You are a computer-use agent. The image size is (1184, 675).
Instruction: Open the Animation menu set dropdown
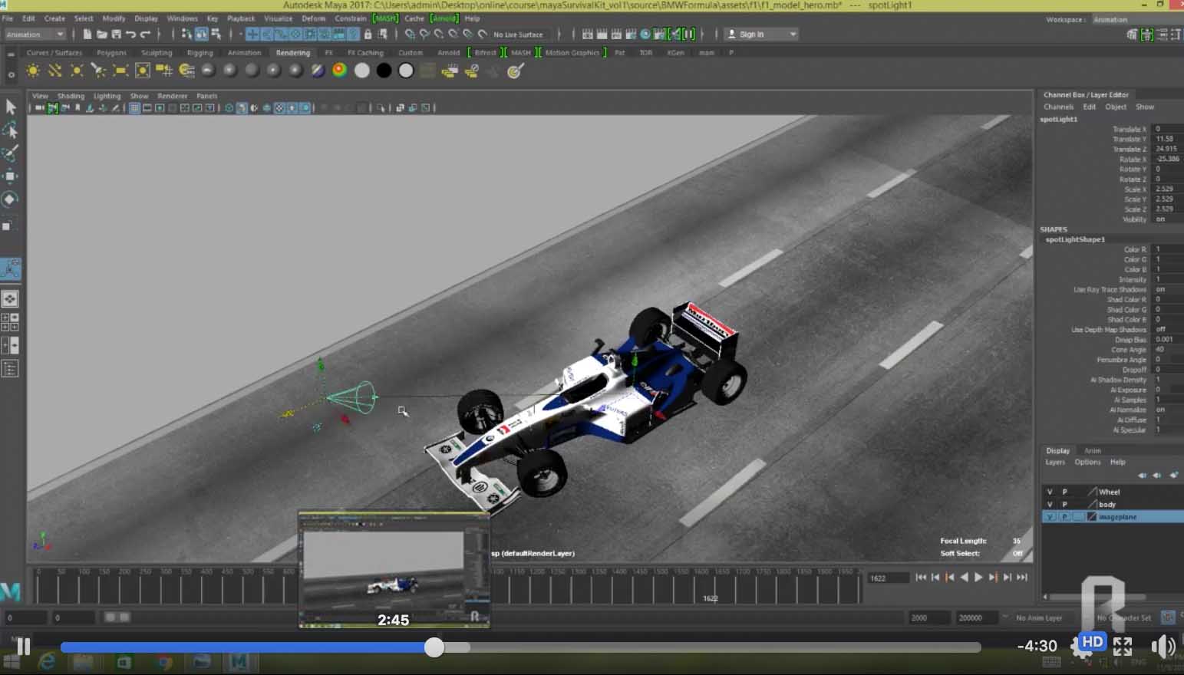35,35
